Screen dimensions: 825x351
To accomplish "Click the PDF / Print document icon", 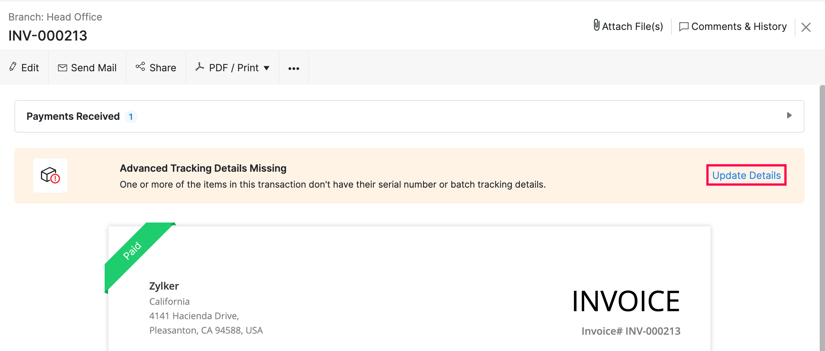I will tap(200, 67).
